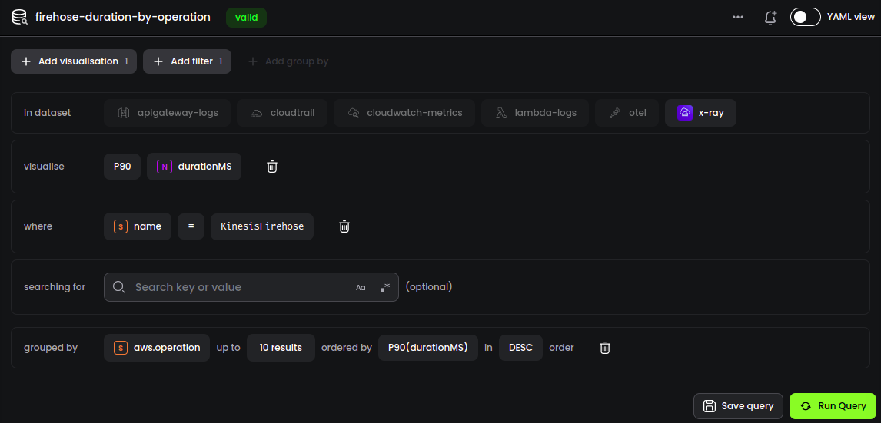Change the aws.operation group by field
This screenshot has width=881, height=423.
click(157, 348)
